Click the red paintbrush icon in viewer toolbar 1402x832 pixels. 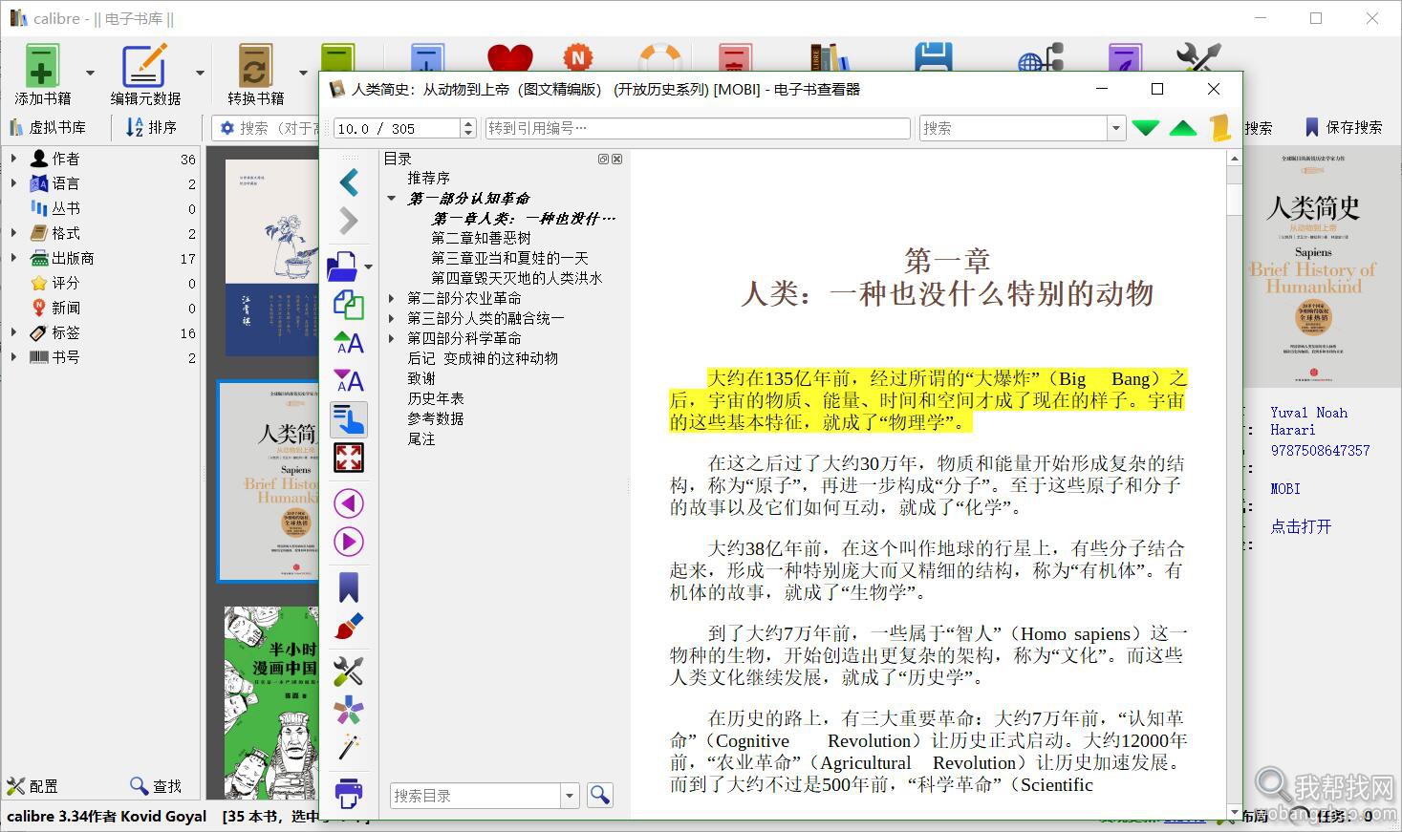pyautogui.click(x=349, y=627)
